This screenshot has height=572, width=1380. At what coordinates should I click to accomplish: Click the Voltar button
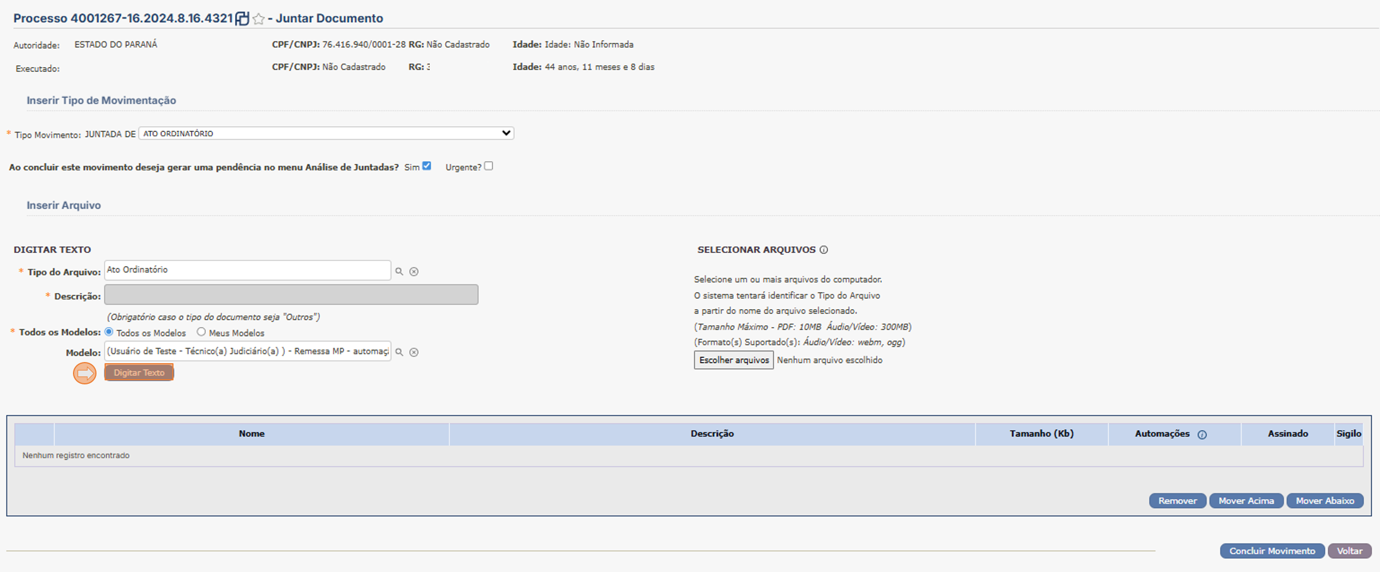tap(1350, 551)
